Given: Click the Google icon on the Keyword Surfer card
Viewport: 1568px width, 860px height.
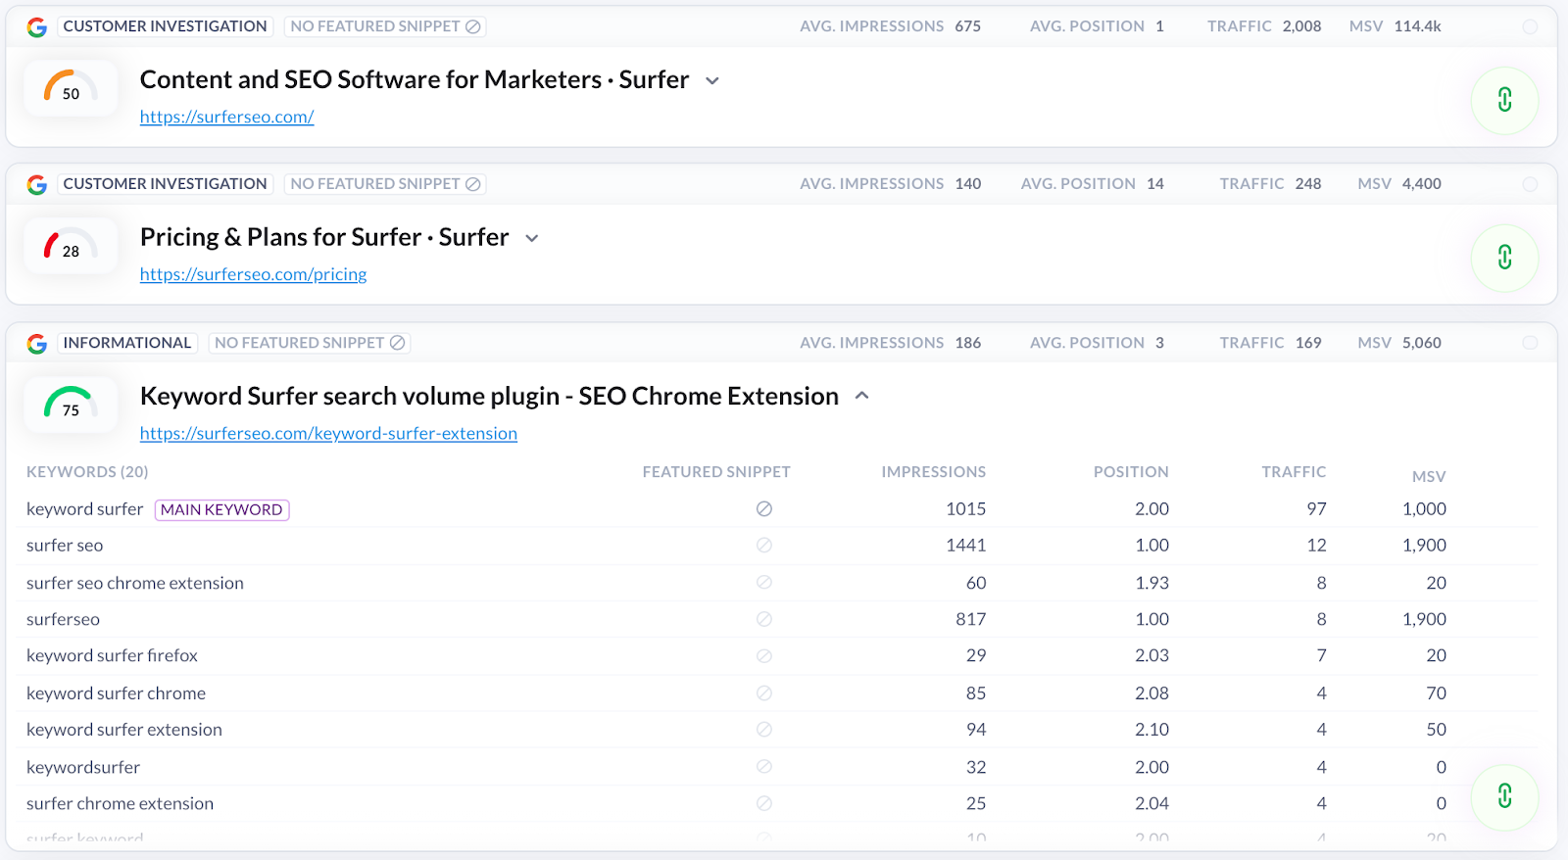Looking at the screenshot, I should click(37, 344).
